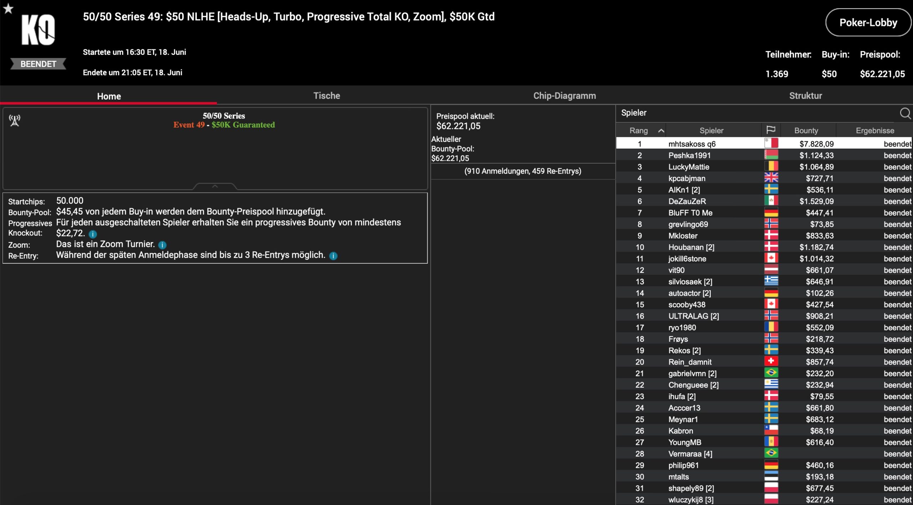Click the favorite star icon
The image size is (913, 505).
8,8
